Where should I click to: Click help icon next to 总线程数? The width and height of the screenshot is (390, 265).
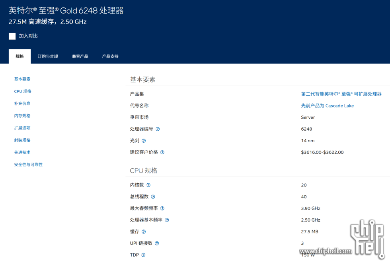[x=153, y=197]
